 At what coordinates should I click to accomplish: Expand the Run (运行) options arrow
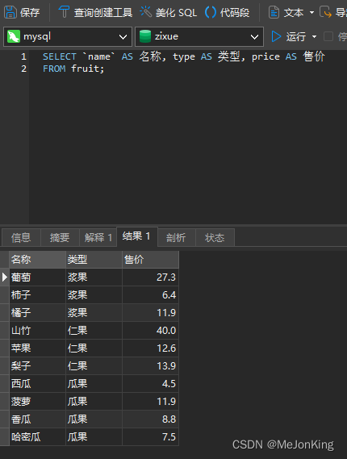tap(314, 36)
